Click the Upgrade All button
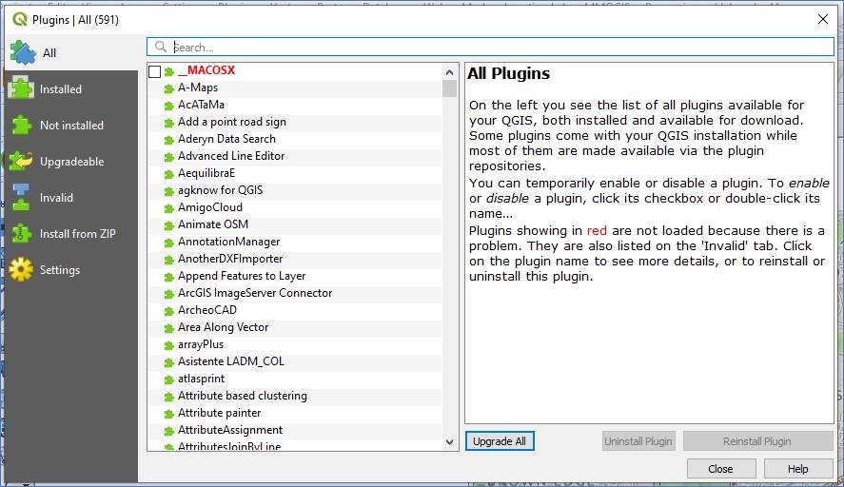Viewport: 844px width, 487px height. (x=500, y=441)
